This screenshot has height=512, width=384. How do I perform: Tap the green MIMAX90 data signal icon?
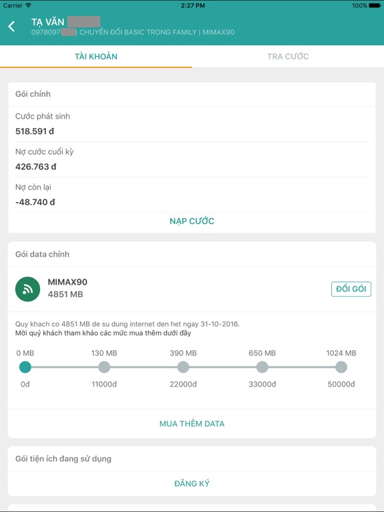coord(28,289)
